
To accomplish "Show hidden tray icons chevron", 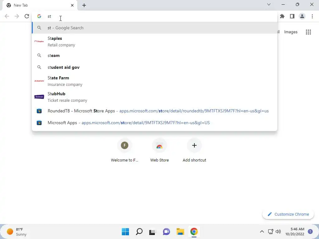I will click(262, 232).
